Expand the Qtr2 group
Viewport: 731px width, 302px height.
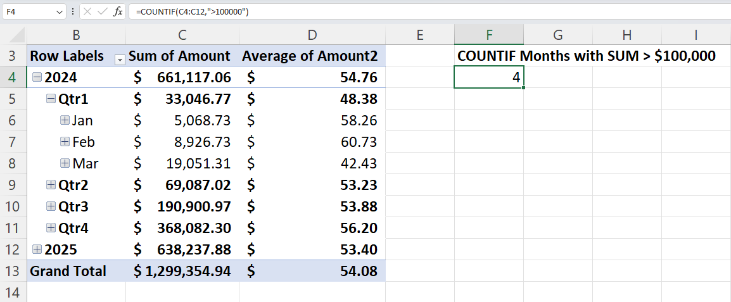51,185
